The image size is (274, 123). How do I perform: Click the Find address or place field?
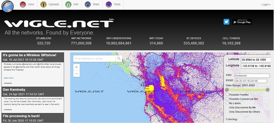94,59
